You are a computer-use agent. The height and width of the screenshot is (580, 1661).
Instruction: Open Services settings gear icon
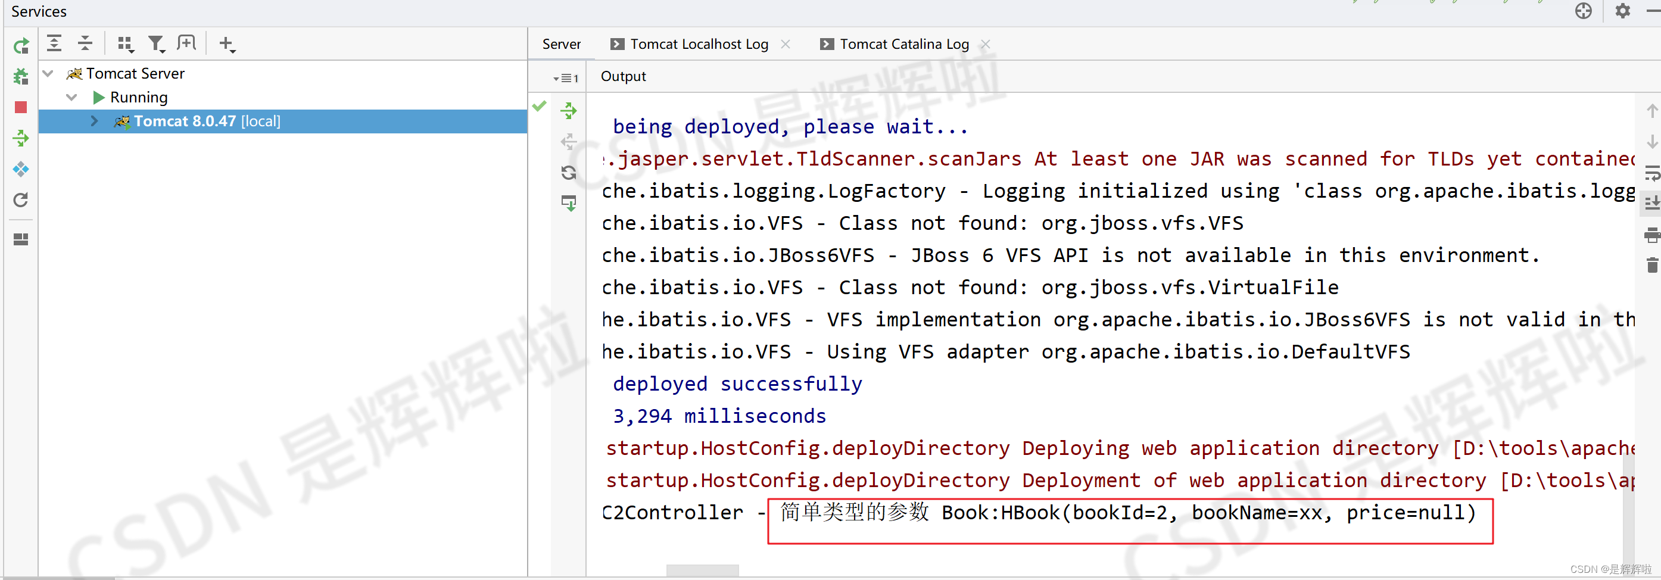point(1623,11)
